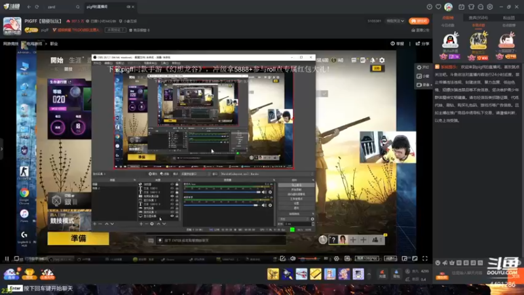
Task: Switch to the nobles (9584) tab
Action: pyautogui.click(x=478, y=18)
